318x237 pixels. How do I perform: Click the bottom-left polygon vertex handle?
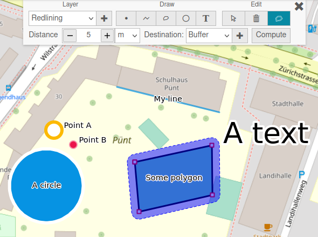(x=139, y=212)
